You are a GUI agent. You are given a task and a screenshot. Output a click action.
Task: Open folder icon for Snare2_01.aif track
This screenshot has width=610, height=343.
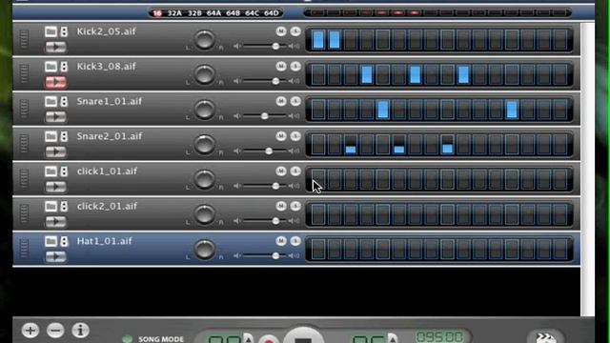pos(51,136)
